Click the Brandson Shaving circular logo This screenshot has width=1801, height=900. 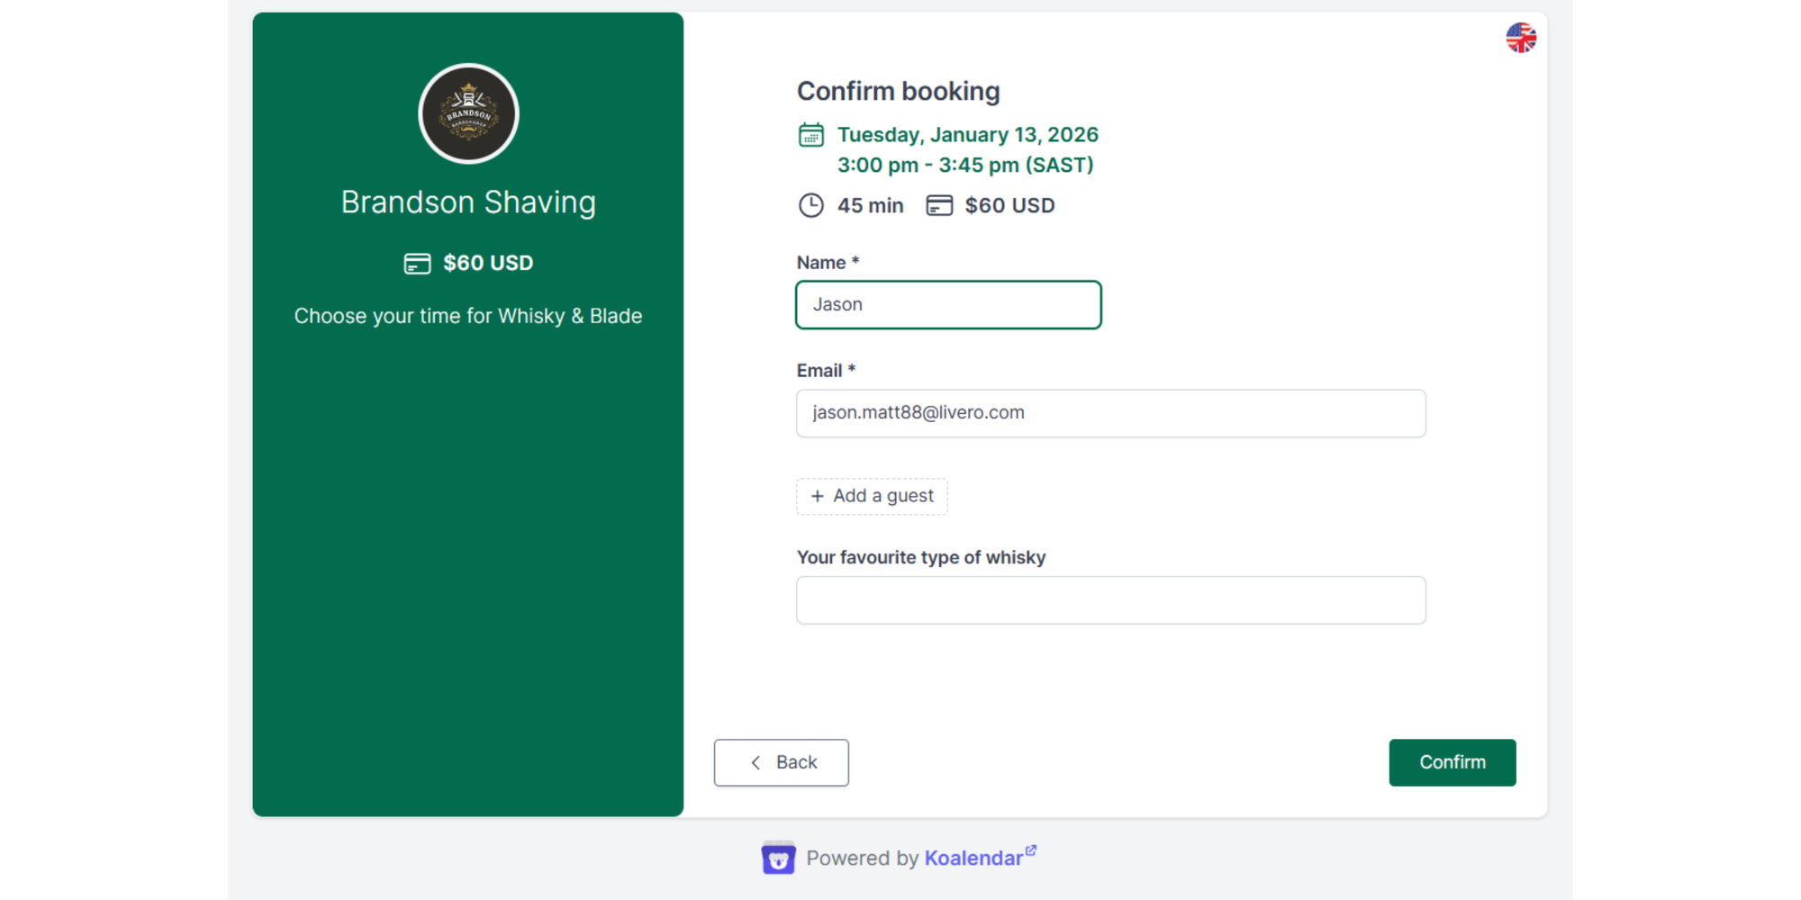[x=468, y=114]
